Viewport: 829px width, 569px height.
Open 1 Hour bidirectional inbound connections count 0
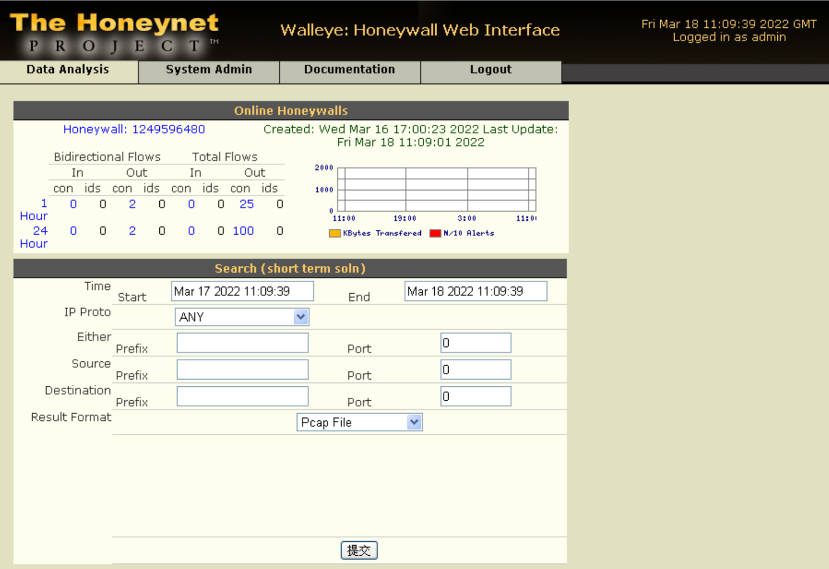(x=73, y=204)
